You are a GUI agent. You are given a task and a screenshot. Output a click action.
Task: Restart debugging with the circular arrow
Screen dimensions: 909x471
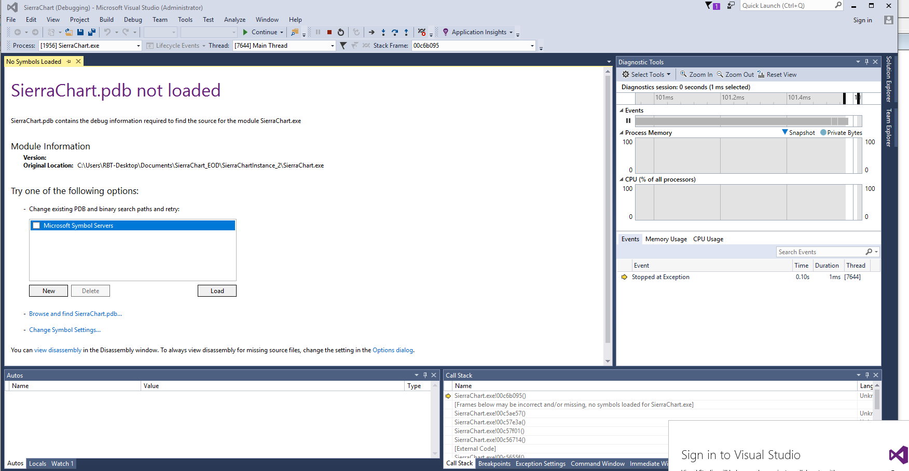tap(341, 32)
